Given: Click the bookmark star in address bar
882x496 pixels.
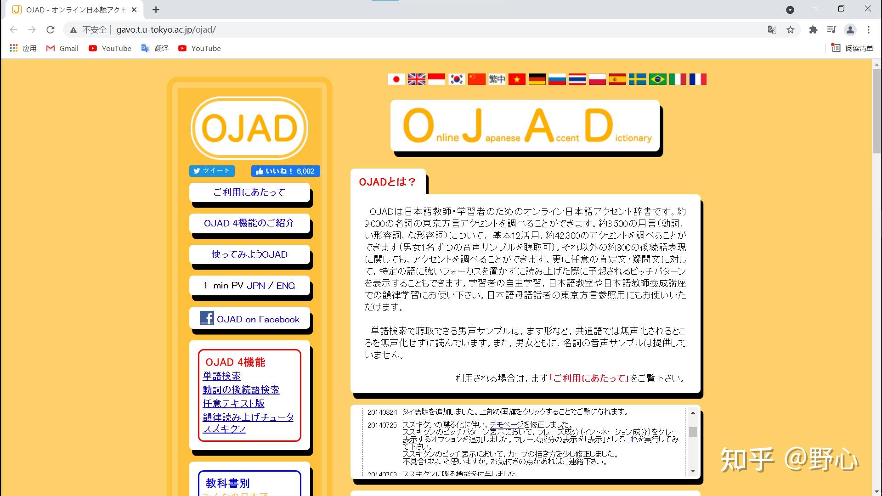Looking at the screenshot, I should tap(791, 29).
